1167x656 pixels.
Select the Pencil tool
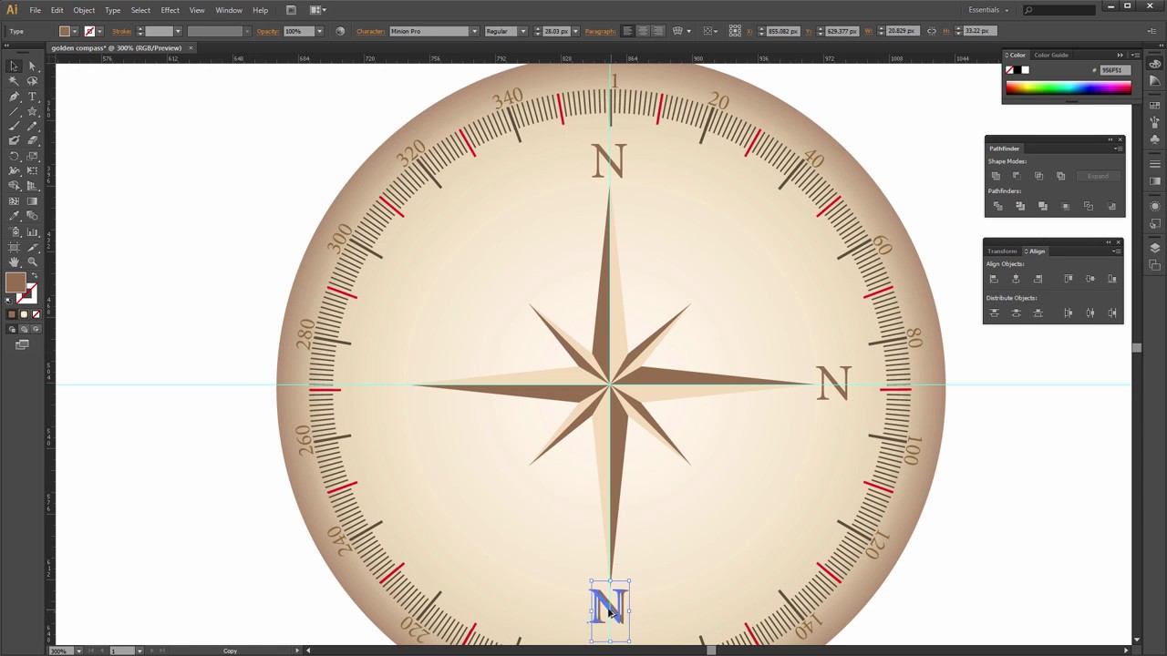(x=32, y=126)
